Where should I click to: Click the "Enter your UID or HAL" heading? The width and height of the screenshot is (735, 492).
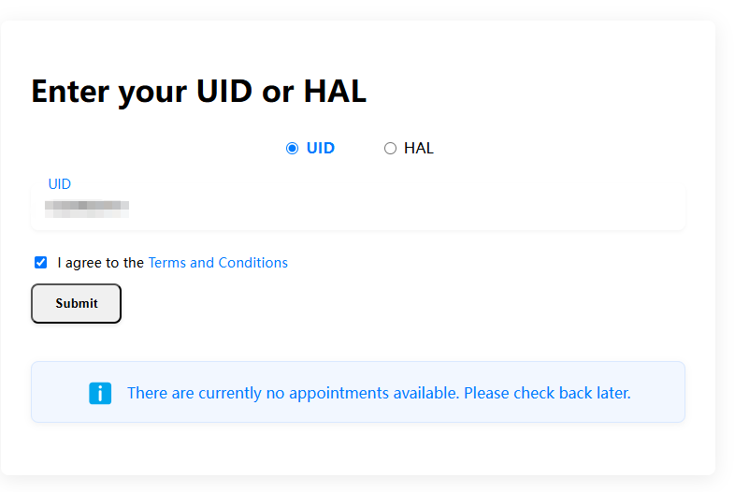198,92
